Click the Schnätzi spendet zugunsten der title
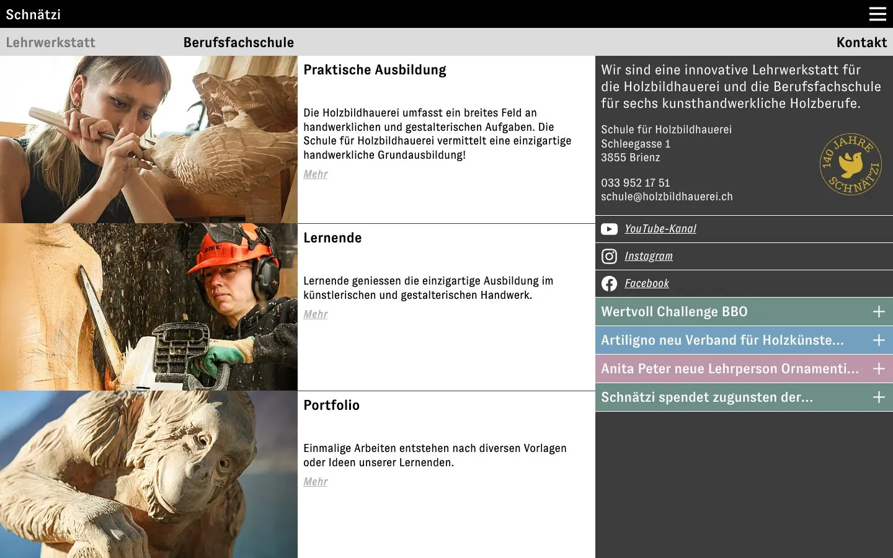 click(x=707, y=397)
